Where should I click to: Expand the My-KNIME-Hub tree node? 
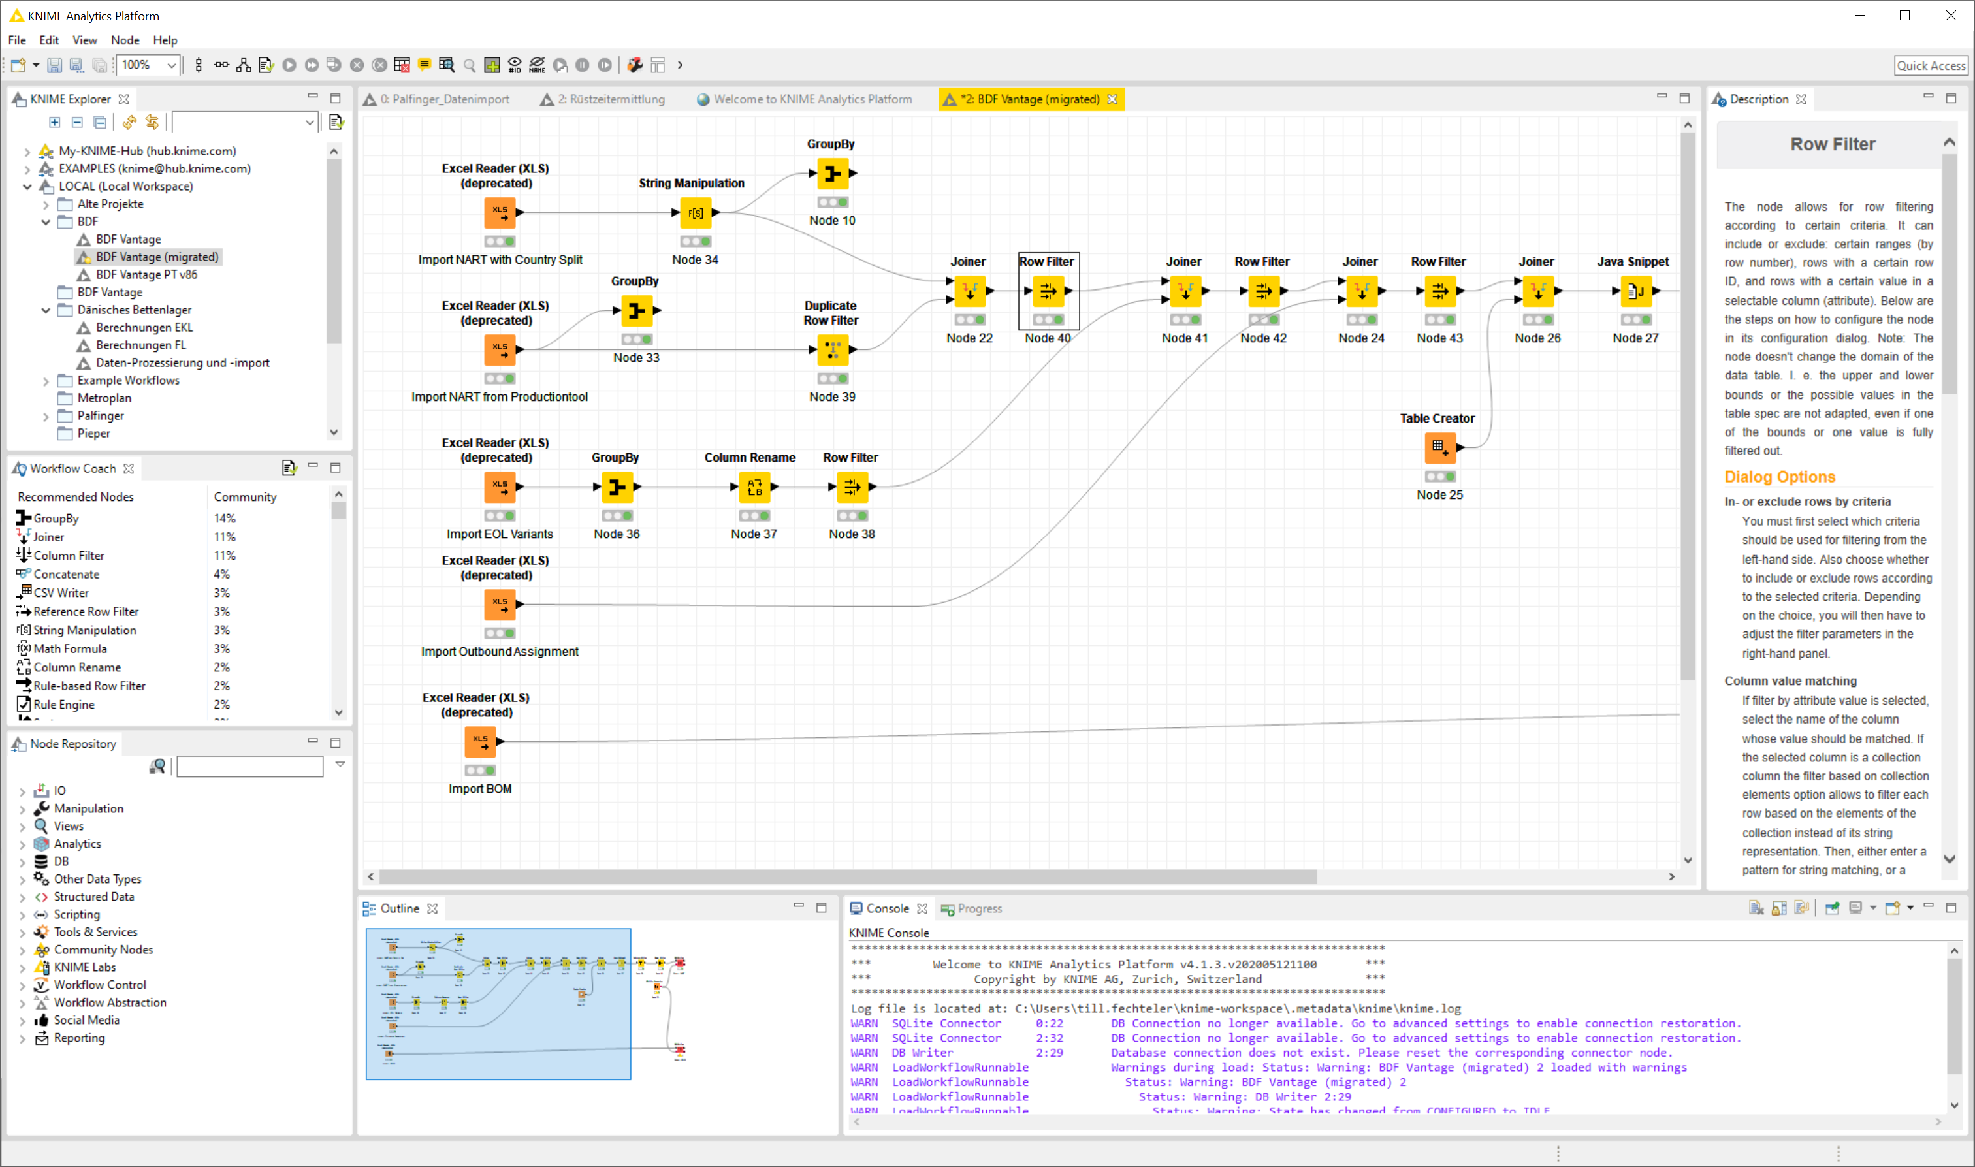pyautogui.click(x=27, y=151)
